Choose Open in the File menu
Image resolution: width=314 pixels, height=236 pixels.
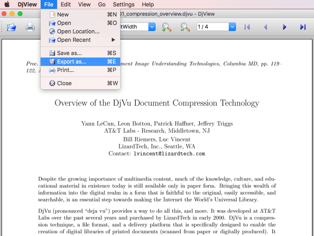click(80, 23)
